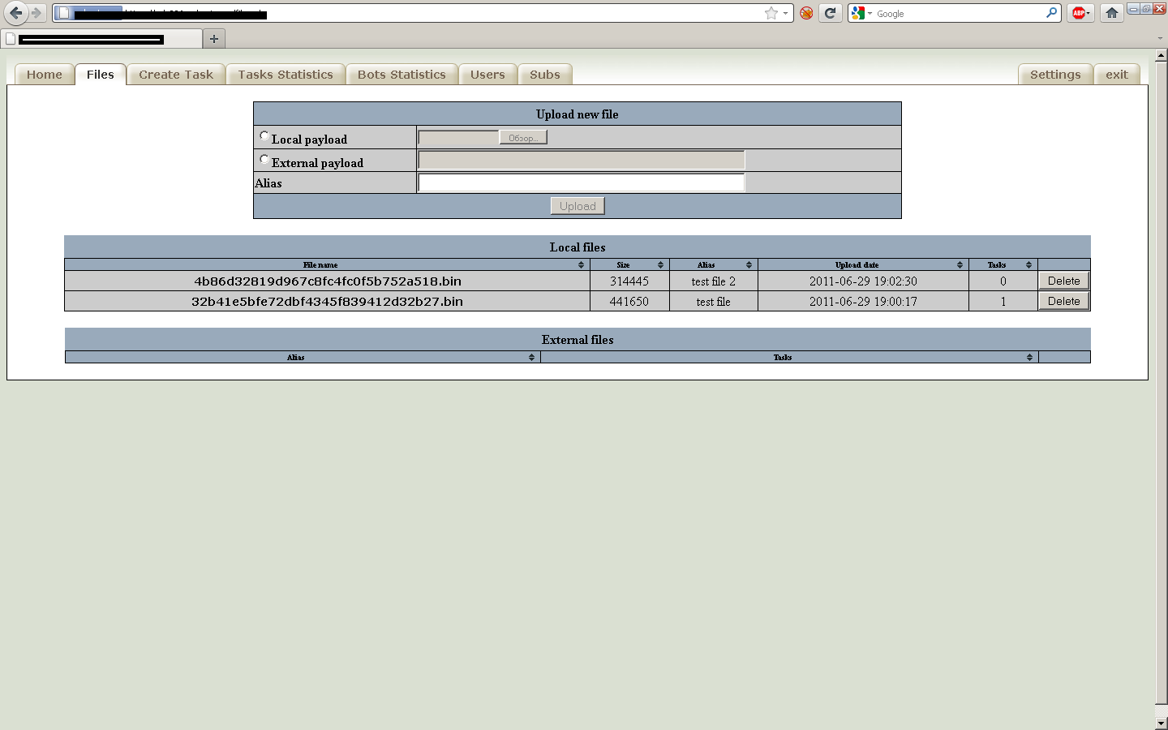Click into the Alias text field
The width and height of the screenshot is (1168, 730).
(x=581, y=183)
